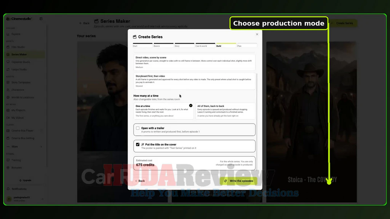Click the Write the episodes button

point(238,181)
